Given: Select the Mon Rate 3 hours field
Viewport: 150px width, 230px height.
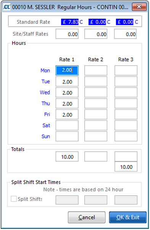Looking at the screenshot, I should tap(126, 70).
